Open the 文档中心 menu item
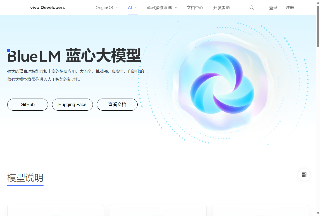 tap(195, 8)
